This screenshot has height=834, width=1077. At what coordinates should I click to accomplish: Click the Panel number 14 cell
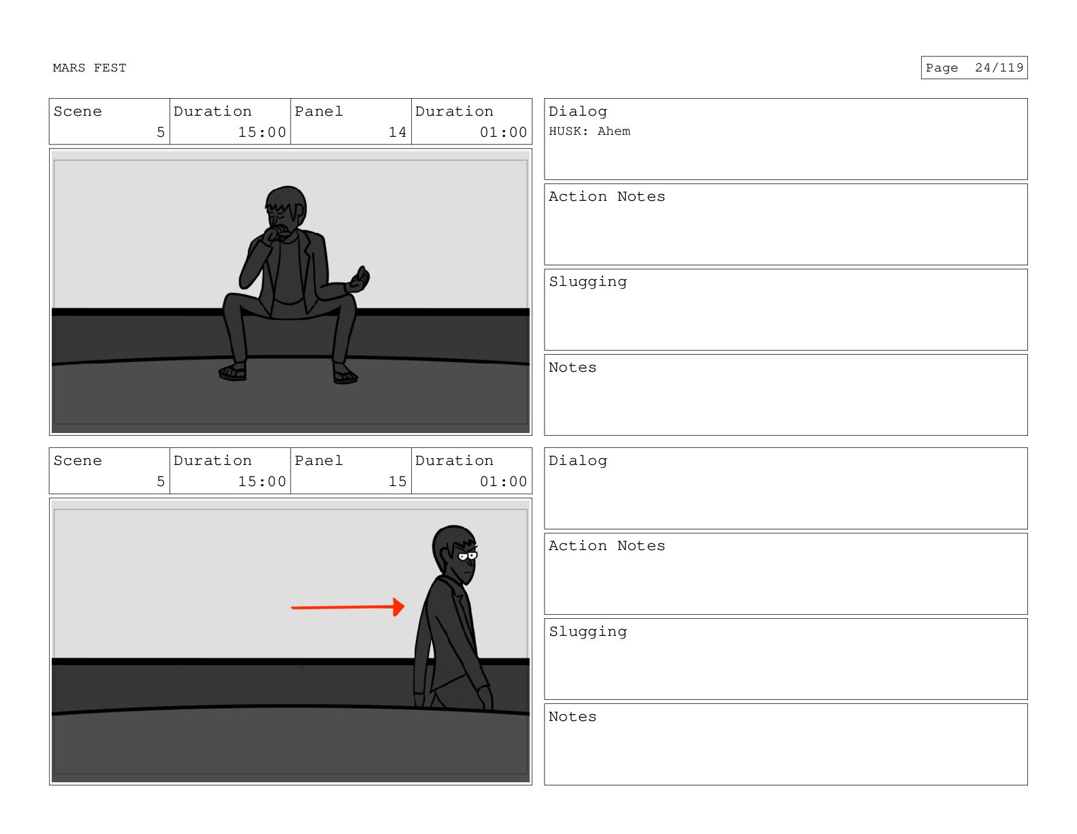(351, 122)
